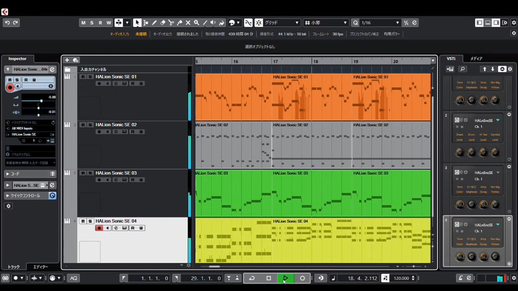Disable record enable on HALion Sonic SE 04
This screenshot has width=518, height=291.
99,228
